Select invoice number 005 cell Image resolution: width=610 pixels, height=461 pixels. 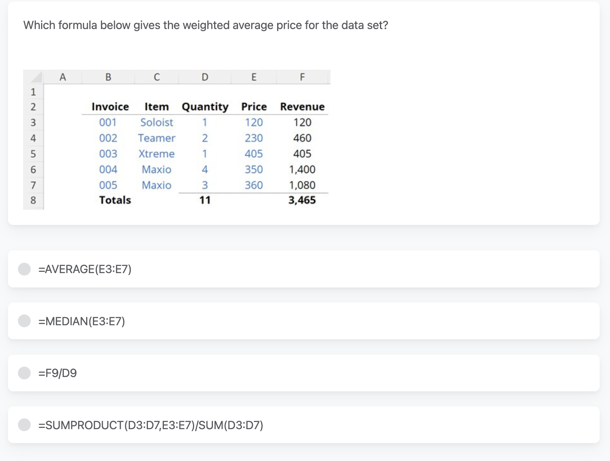pyautogui.click(x=108, y=185)
